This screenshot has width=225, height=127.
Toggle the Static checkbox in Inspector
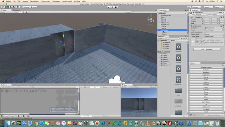tap(218, 13)
